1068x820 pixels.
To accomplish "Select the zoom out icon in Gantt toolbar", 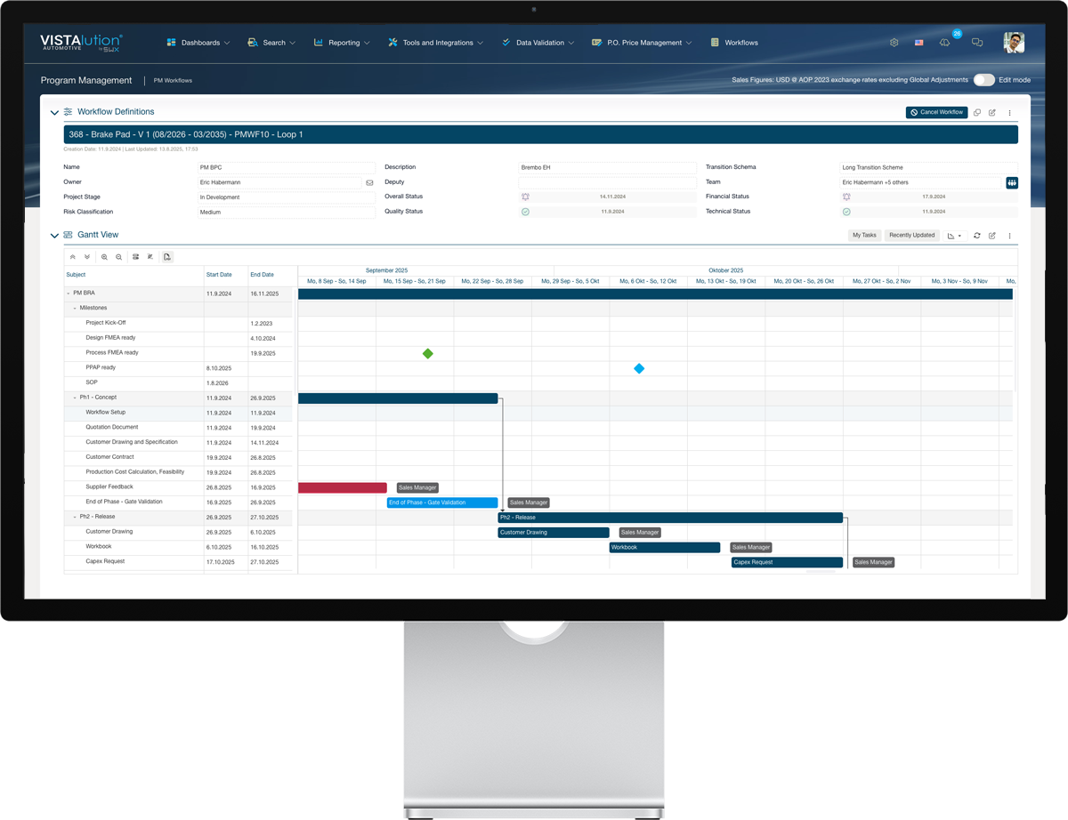I will (118, 256).
